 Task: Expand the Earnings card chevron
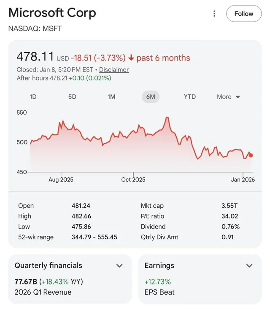click(249, 266)
